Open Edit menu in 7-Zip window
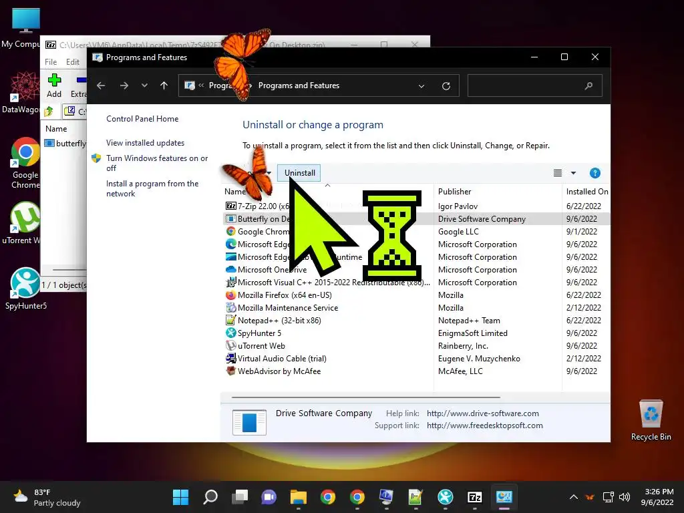Viewport: 684px width, 513px height. click(x=72, y=62)
